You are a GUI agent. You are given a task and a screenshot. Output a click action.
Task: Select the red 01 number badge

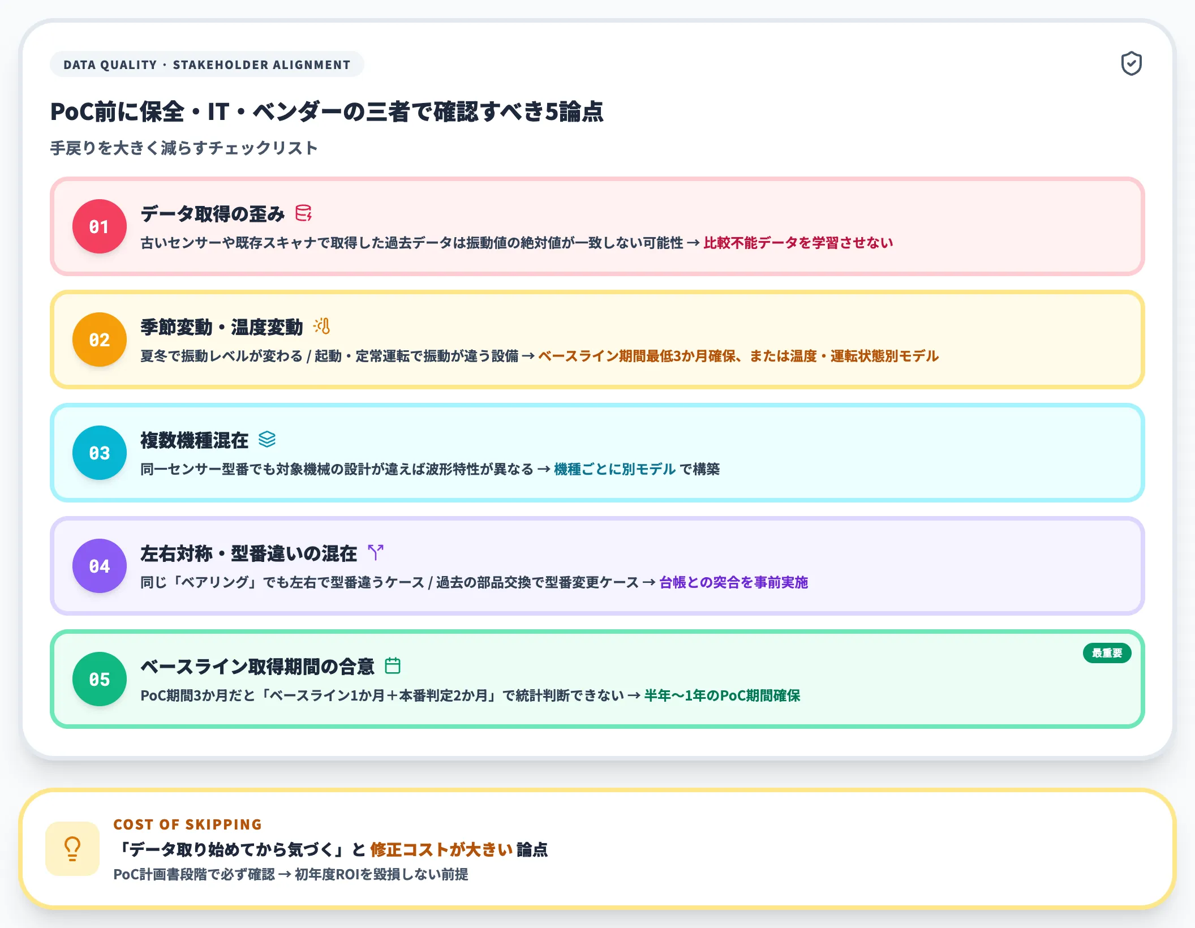click(x=100, y=226)
